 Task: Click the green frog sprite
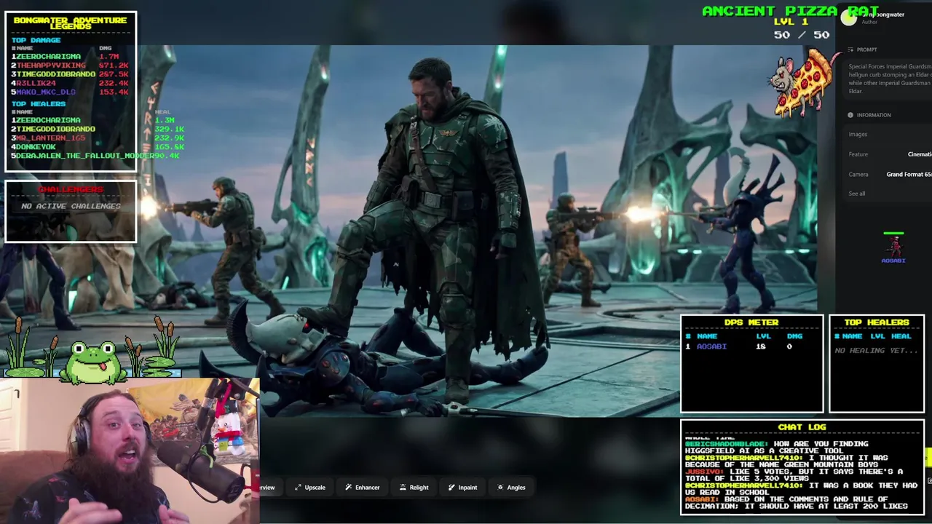click(x=93, y=362)
